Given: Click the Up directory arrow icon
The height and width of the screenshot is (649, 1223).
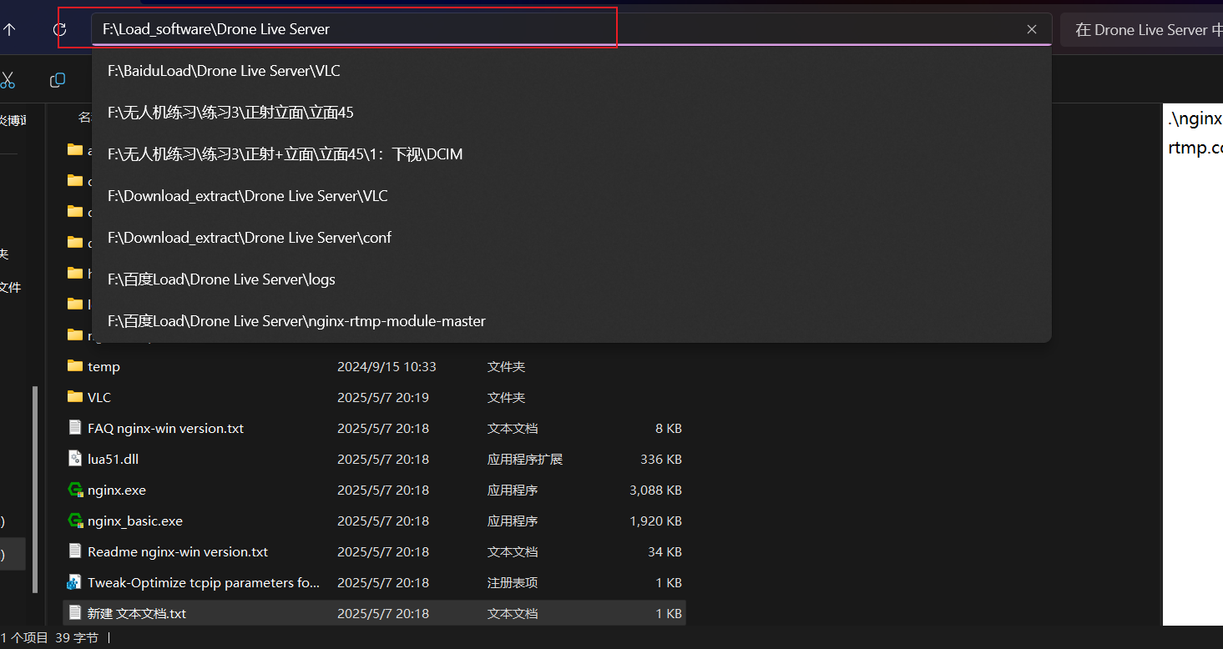Looking at the screenshot, I should point(9,29).
